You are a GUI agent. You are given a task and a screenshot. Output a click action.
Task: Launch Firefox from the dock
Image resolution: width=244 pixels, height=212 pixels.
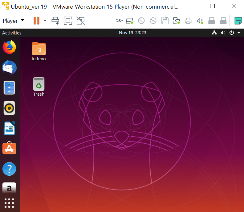pyautogui.click(x=9, y=47)
